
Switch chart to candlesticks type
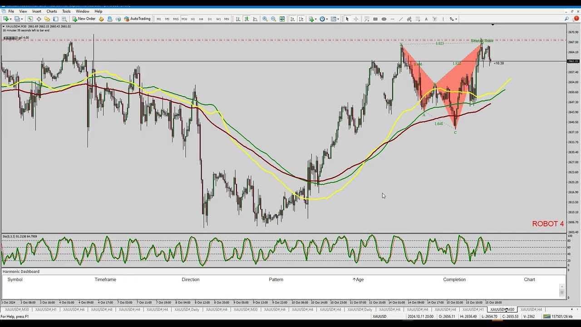pyautogui.click(x=246, y=19)
